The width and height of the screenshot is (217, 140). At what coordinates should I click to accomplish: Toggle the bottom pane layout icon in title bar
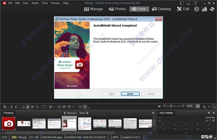[x=188, y=3]
